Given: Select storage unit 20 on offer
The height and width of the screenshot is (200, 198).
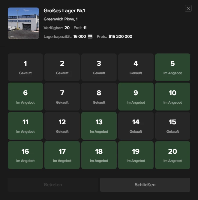Looking at the screenshot, I should 172,155.
